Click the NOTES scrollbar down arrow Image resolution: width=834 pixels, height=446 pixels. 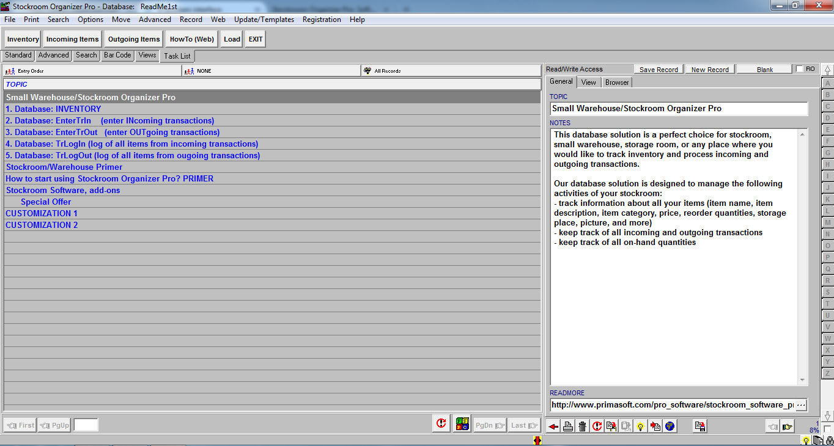click(803, 380)
